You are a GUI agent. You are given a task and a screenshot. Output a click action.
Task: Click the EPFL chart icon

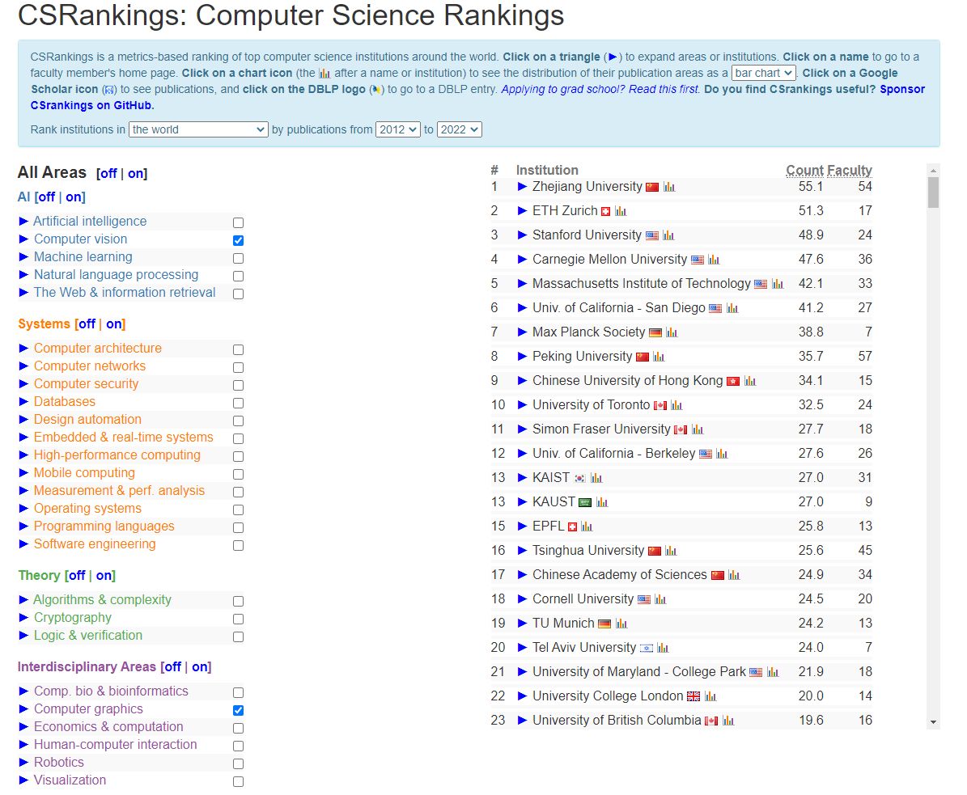(x=587, y=527)
